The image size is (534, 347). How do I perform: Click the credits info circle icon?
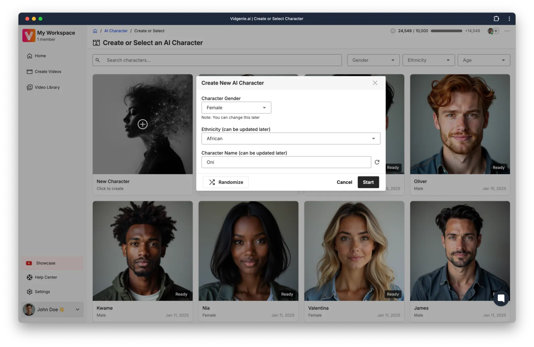393,31
